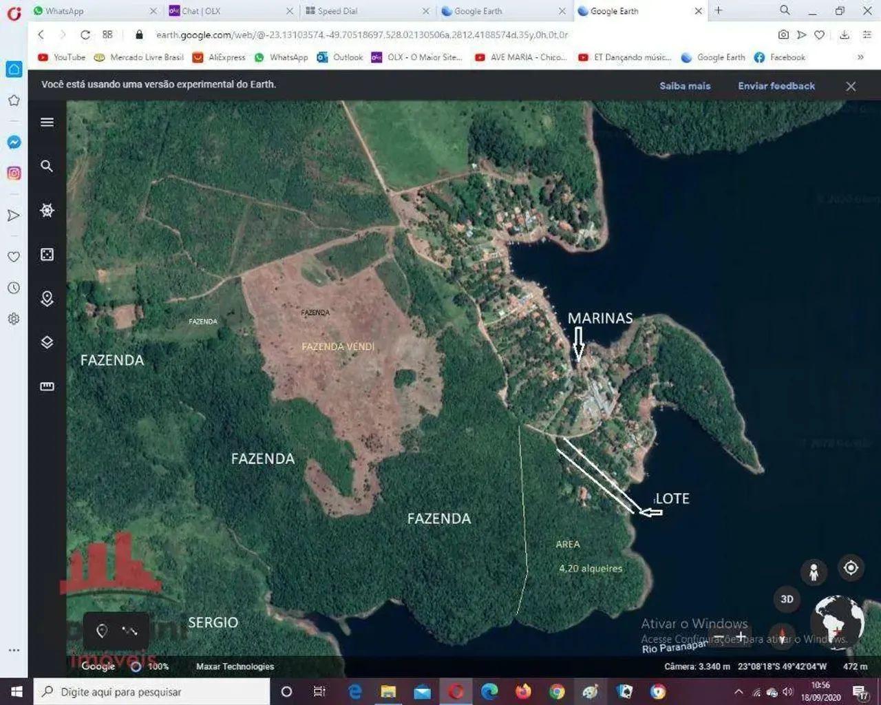Reset north with the compass
The width and height of the screenshot is (881, 705).
click(782, 635)
